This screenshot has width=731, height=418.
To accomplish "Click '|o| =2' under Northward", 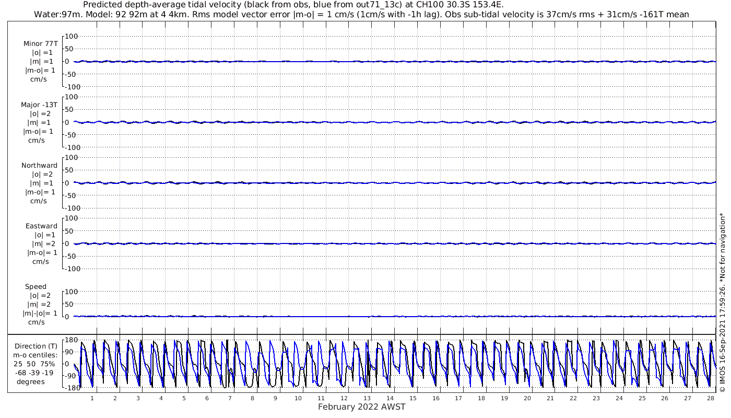I will click(x=43, y=175).
